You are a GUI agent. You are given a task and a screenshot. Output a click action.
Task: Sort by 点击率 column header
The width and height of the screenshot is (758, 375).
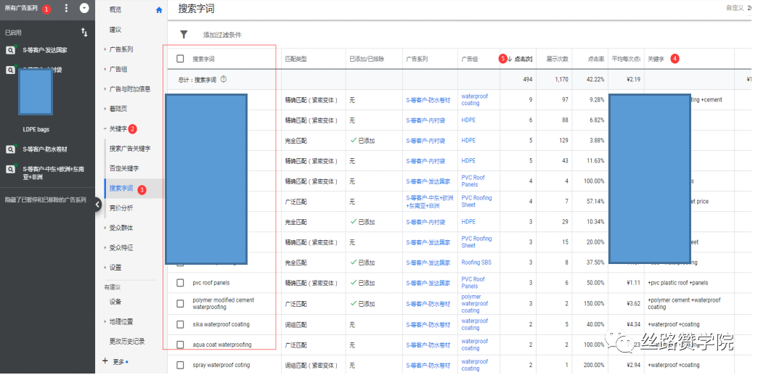pos(596,59)
